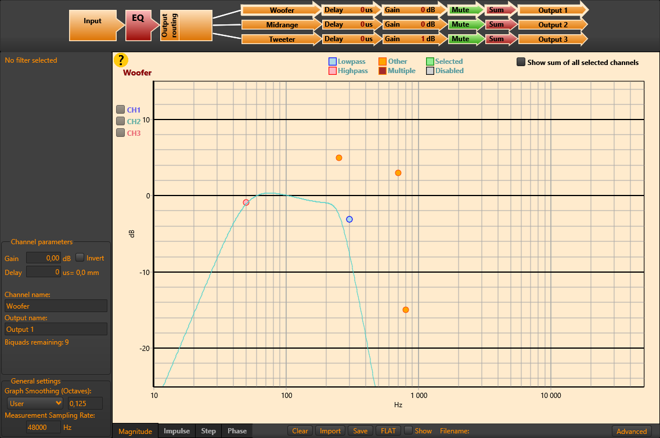The height and width of the screenshot is (438, 660).
Task: Click the Other legend orange swatch
Action: pos(382,61)
